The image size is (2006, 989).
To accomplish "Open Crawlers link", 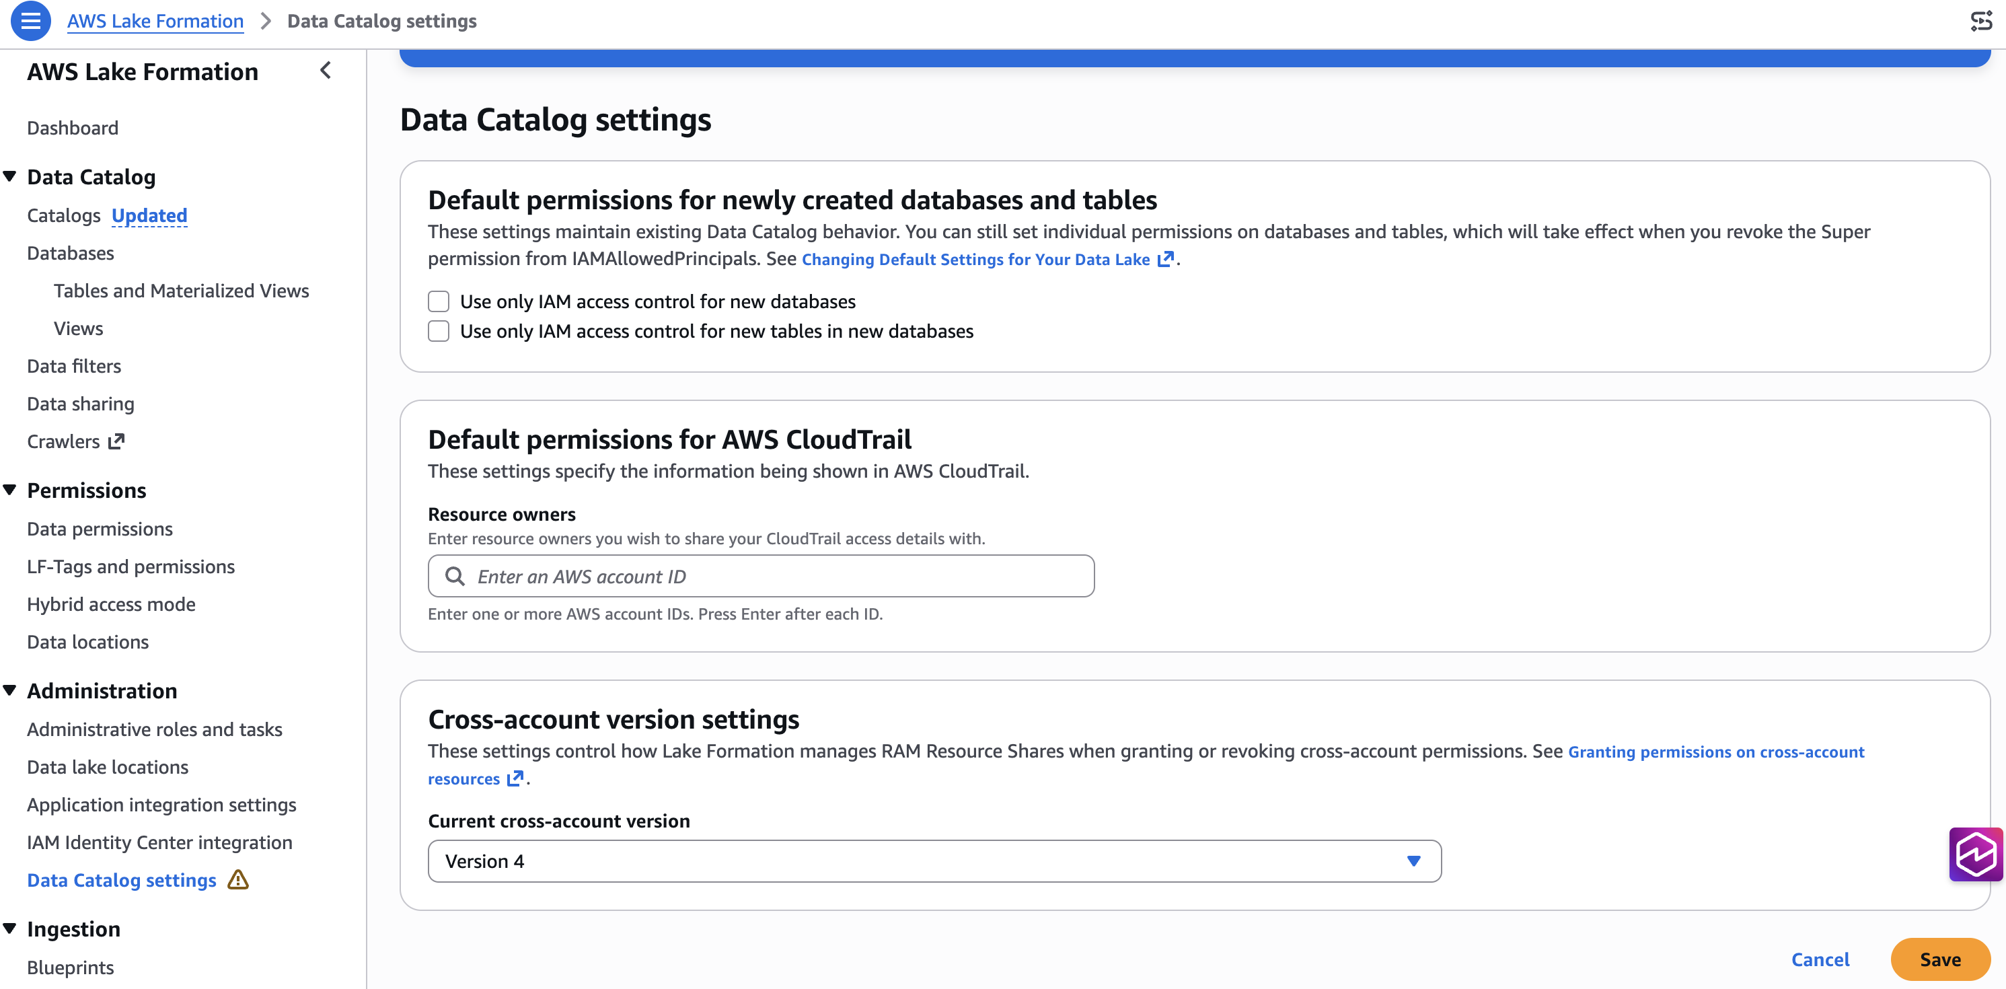I will [63, 441].
